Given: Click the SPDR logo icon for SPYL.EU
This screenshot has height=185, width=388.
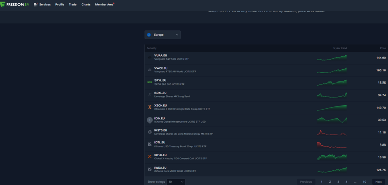Looking at the screenshot, I should [150, 82].
